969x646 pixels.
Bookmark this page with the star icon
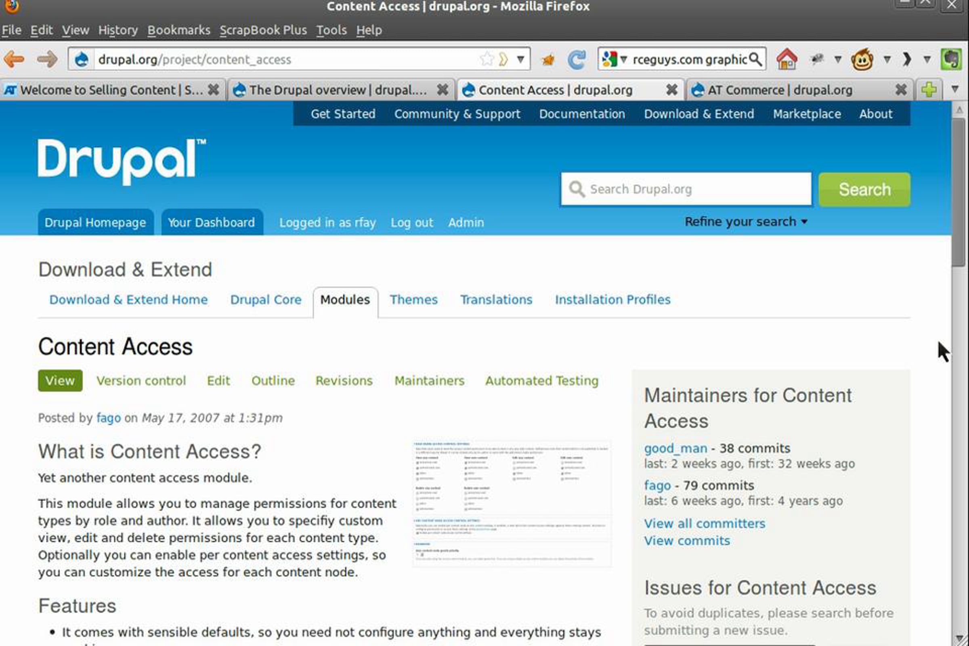[x=487, y=59]
